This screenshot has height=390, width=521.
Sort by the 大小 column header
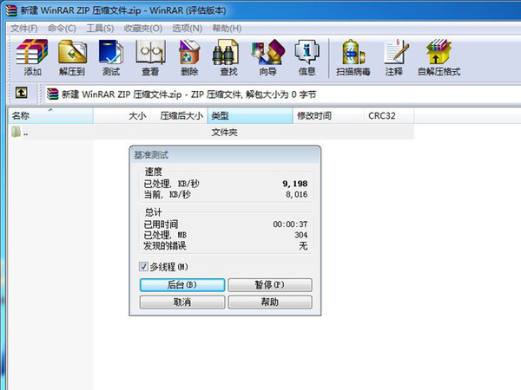pyautogui.click(x=122, y=115)
